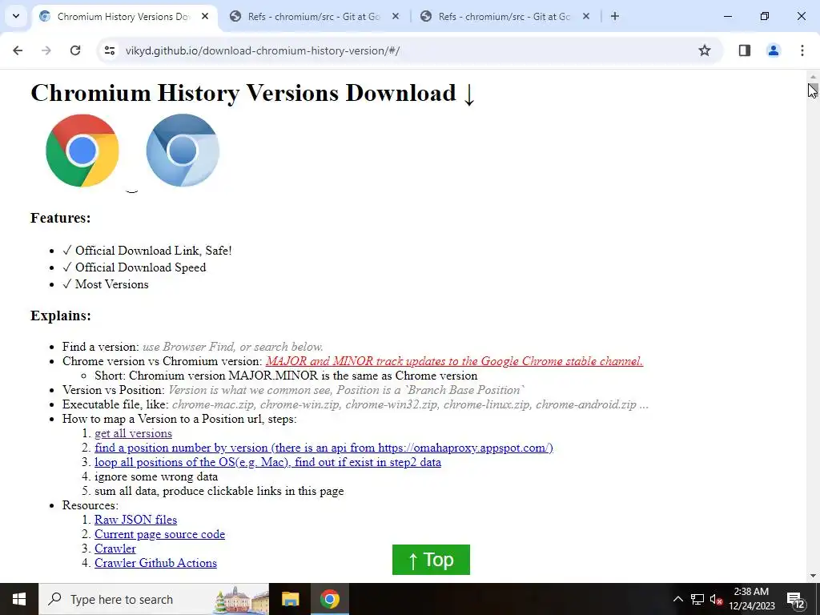Viewport: 820px width, 615px height.
Task: Open the browser side panel
Action: coord(745,50)
